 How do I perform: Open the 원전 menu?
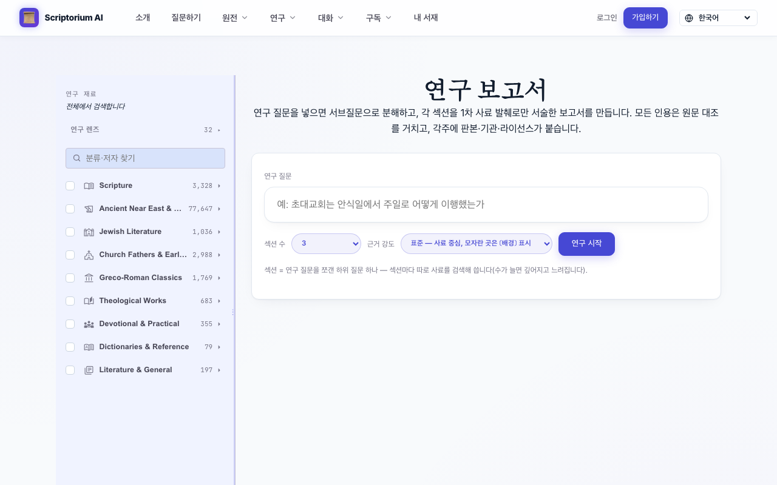click(x=235, y=18)
